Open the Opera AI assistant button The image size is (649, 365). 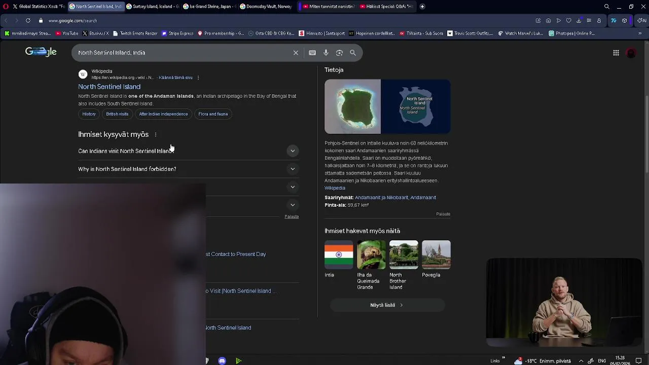coord(641,21)
